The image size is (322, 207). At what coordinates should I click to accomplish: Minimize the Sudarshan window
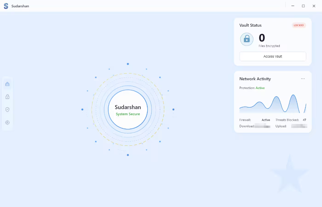293,6
